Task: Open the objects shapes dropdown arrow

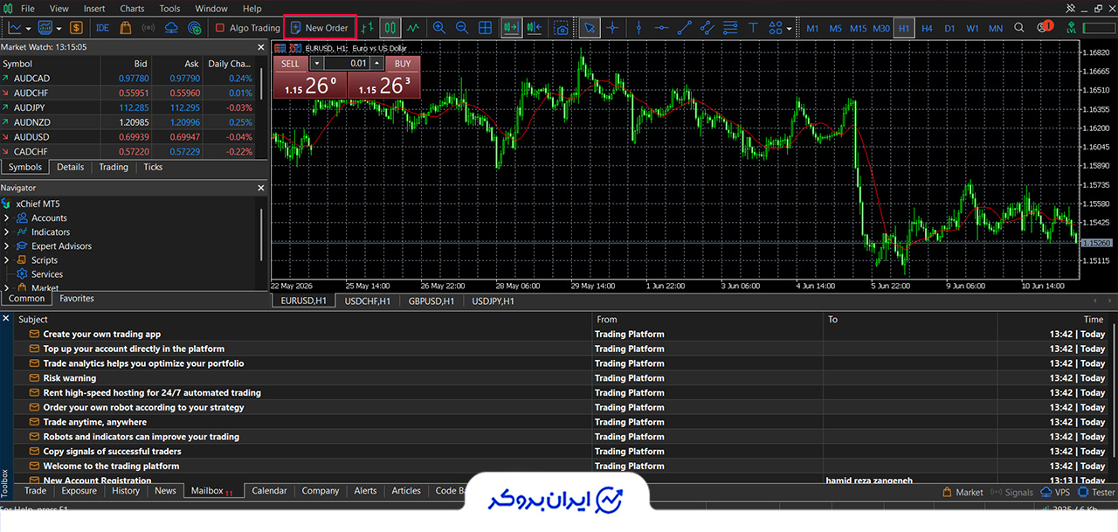Action: click(x=790, y=28)
